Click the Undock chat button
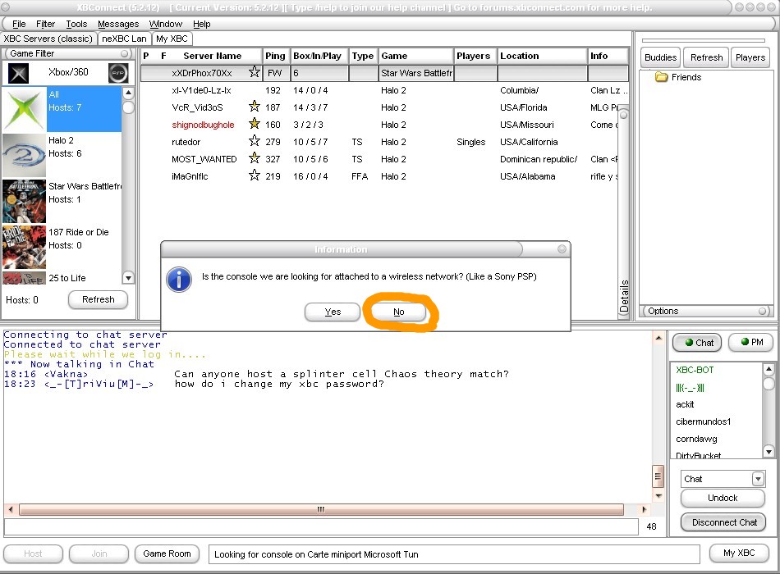Screen dimensions: 780x574 pyautogui.click(x=723, y=498)
